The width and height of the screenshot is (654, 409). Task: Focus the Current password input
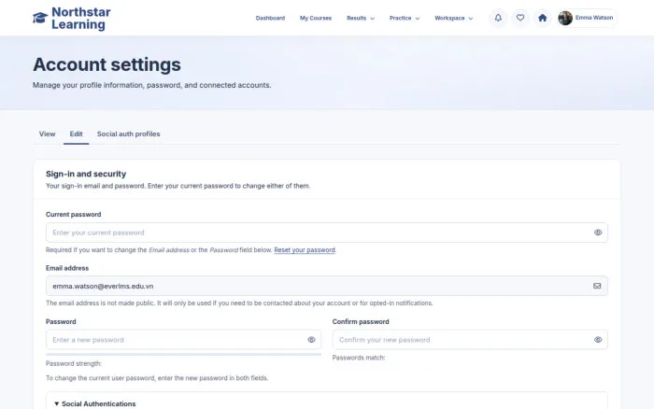click(327, 233)
